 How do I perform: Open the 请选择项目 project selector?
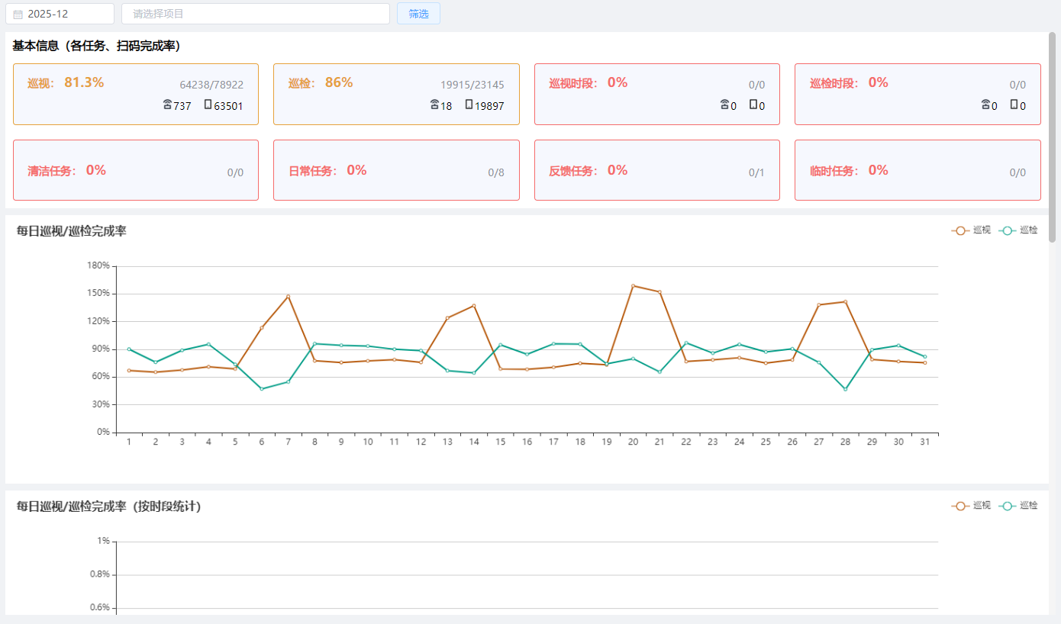tap(255, 14)
